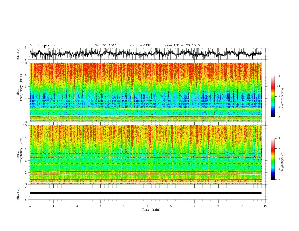Viewport: 299px width, 231px height.
Task: Click the "4" tick on ch.2 frequency axis
Action: [26, 161]
